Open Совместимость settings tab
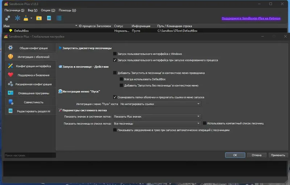290x185 pixels. [x=30, y=102]
